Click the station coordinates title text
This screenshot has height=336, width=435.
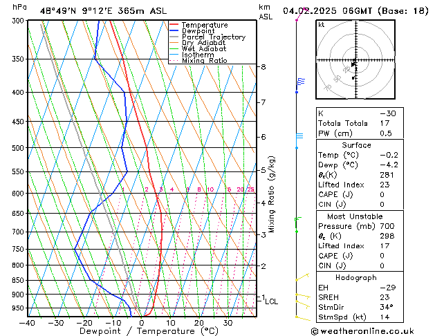(104, 10)
